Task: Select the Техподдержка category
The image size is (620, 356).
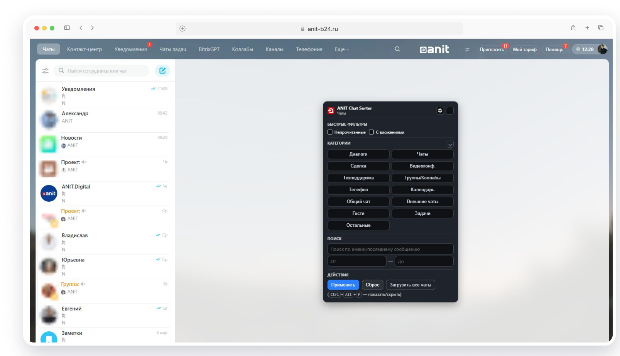Action: [358, 178]
